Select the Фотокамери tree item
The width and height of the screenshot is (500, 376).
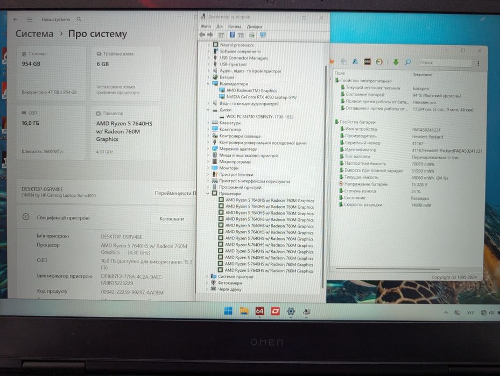(230, 283)
